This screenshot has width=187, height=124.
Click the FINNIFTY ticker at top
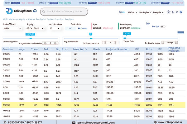click(94, 3)
